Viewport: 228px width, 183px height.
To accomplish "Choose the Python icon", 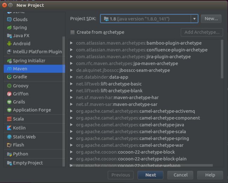I will click(x=9, y=154).
